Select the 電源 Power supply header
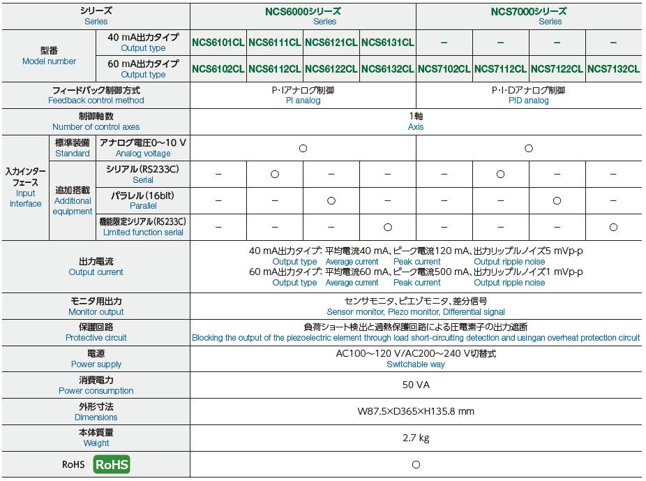Image resolution: width=646 pixels, height=481 pixels. coord(96,359)
